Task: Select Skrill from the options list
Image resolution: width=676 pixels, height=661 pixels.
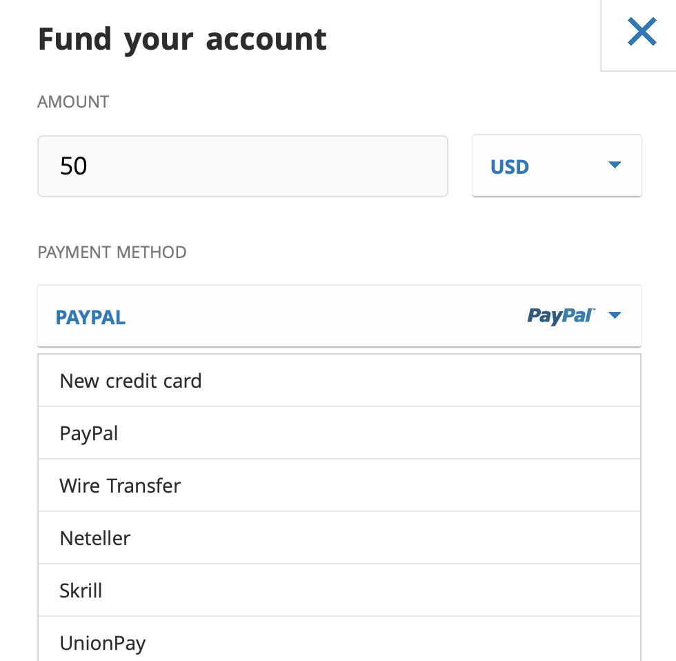Action: 339,591
